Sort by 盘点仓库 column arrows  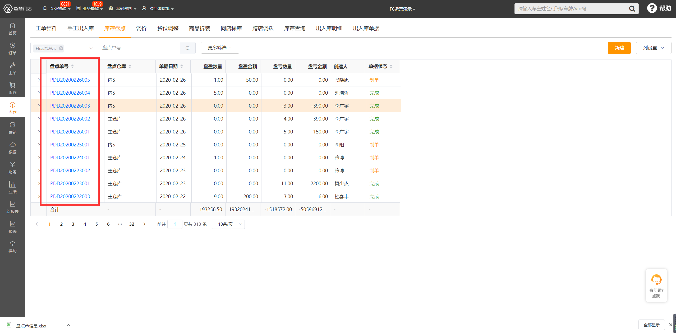130,66
